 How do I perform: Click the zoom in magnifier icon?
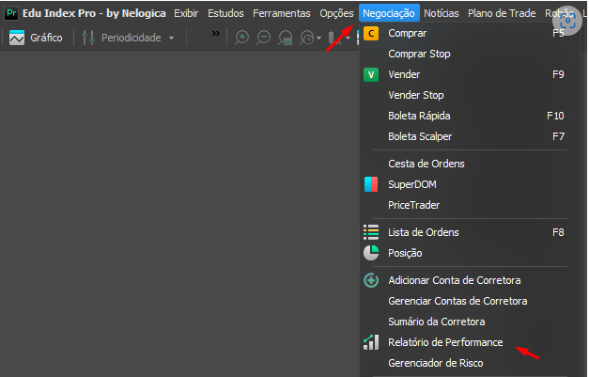coord(241,38)
